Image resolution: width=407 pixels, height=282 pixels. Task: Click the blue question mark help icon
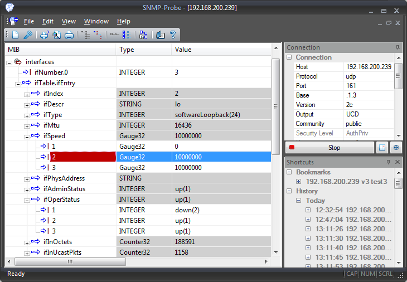coord(173,35)
